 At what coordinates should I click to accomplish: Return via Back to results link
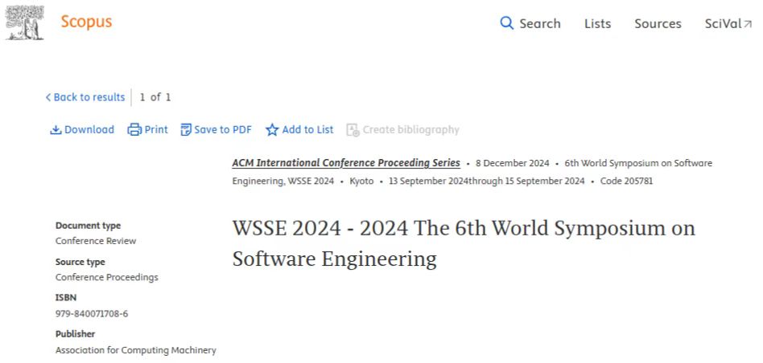pyautogui.click(x=89, y=97)
